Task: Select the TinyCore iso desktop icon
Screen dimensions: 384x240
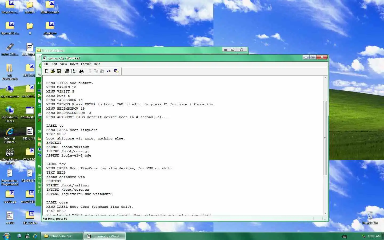Action: (10, 7)
